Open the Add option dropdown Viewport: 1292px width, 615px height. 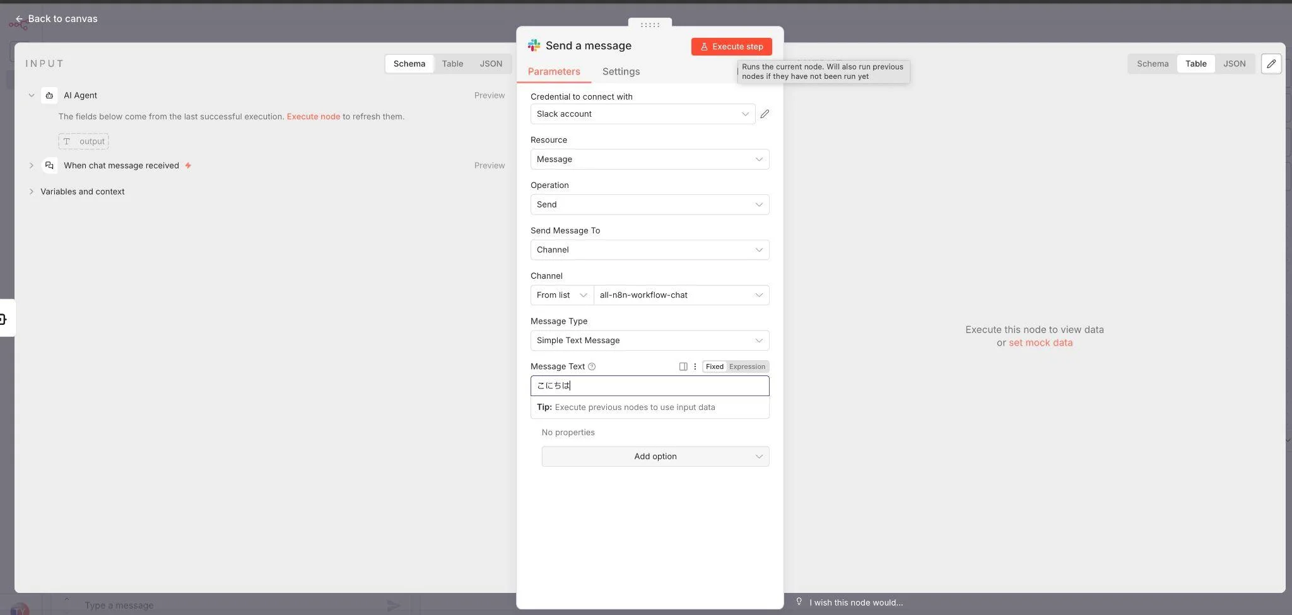(655, 457)
